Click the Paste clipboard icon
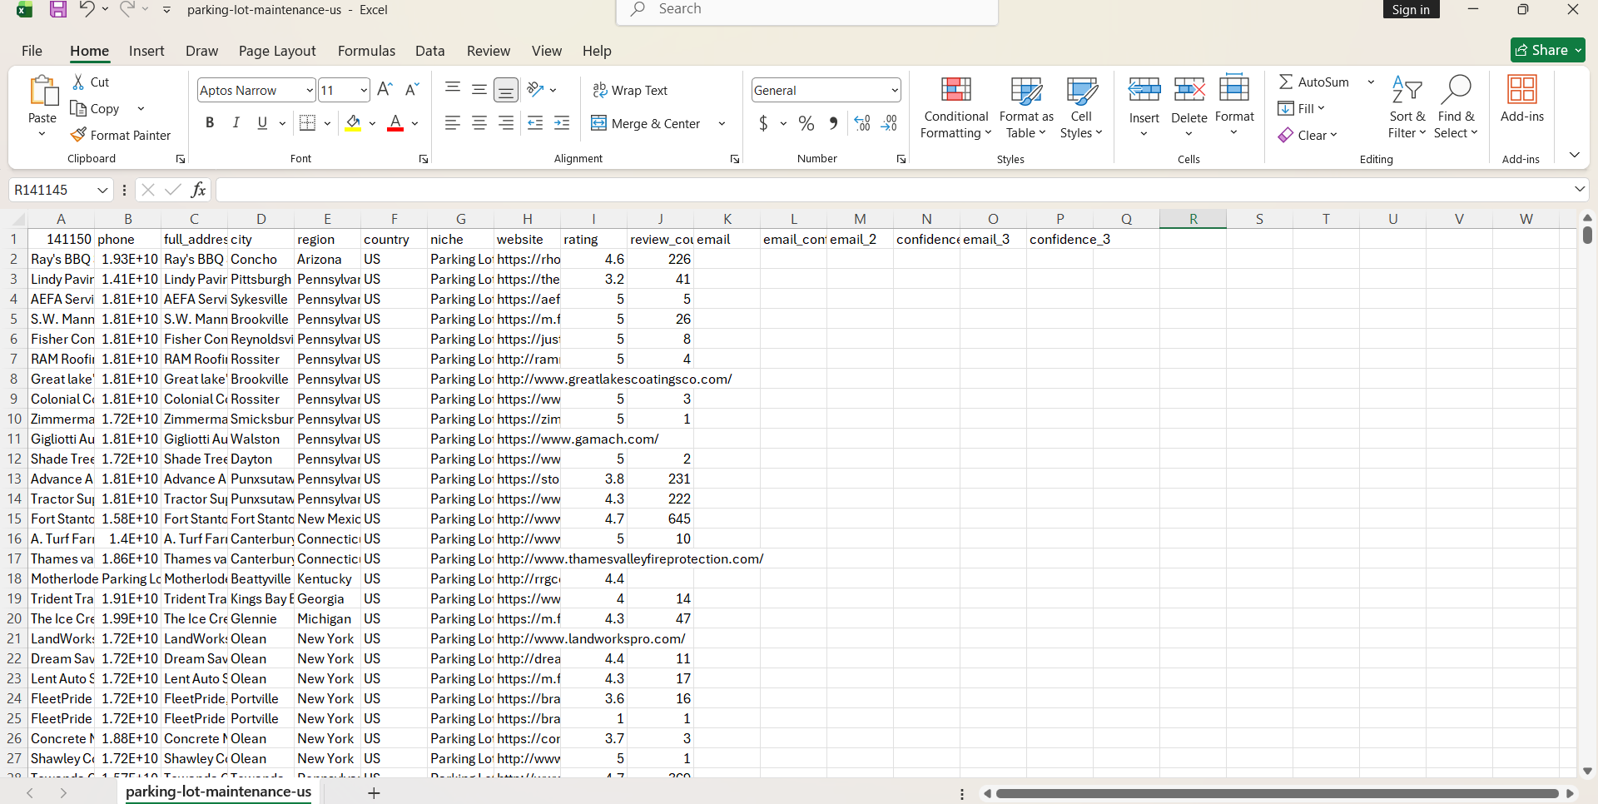The height and width of the screenshot is (804, 1598). click(42, 91)
